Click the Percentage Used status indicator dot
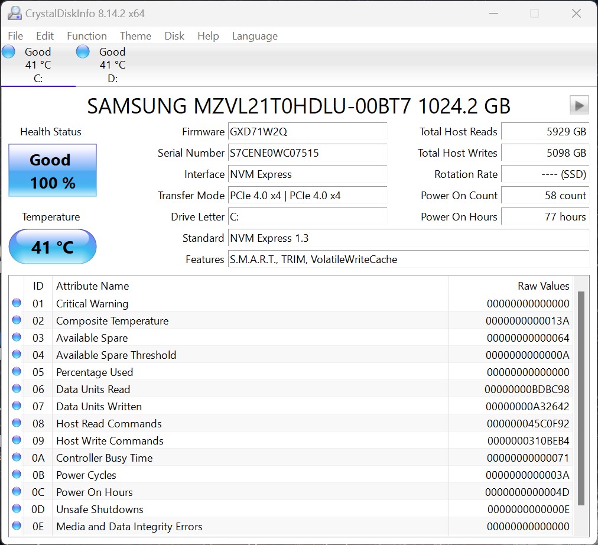The image size is (598, 545). coord(17,372)
